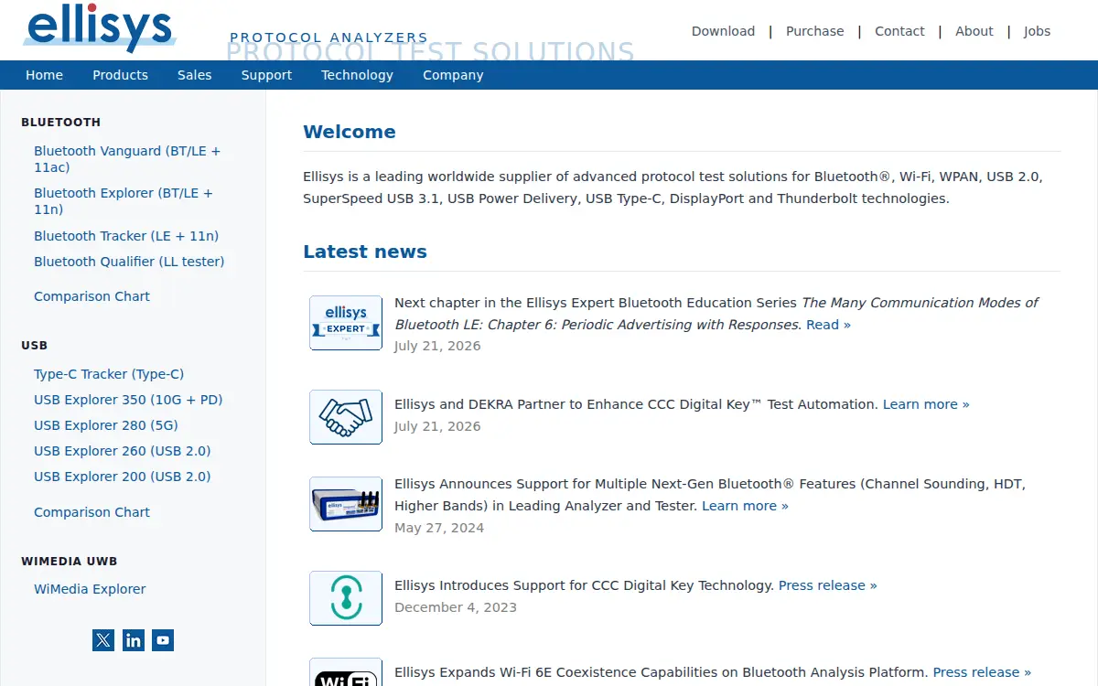Open the X (Twitter) social icon
1098x686 pixels.
(x=103, y=640)
